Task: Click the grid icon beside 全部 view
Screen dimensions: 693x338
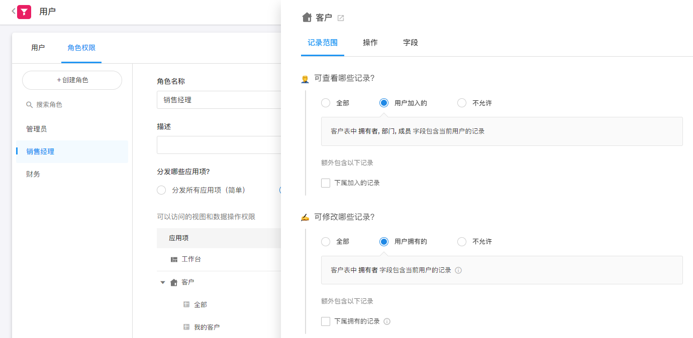Action: [x=186, y=304]
